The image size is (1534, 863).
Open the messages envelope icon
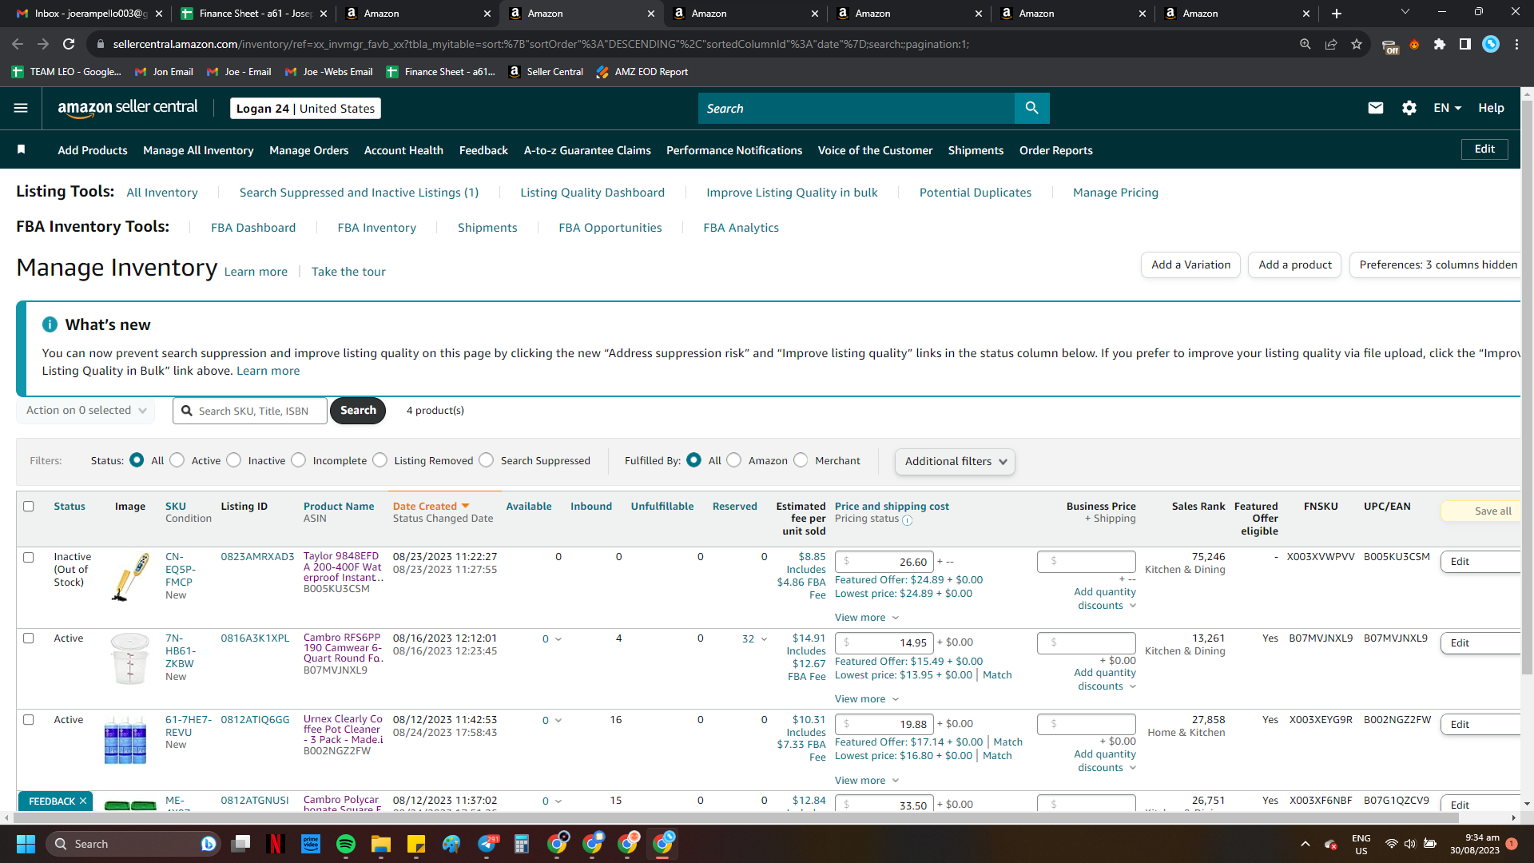[1375, 108]
